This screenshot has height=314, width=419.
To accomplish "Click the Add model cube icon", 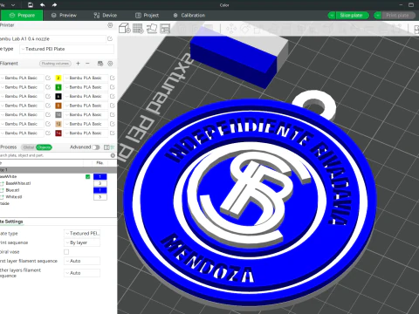I will click(125, 28).
